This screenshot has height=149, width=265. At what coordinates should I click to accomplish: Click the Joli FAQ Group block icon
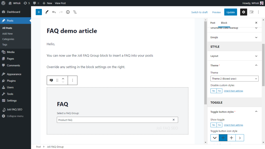click(51, 80)
